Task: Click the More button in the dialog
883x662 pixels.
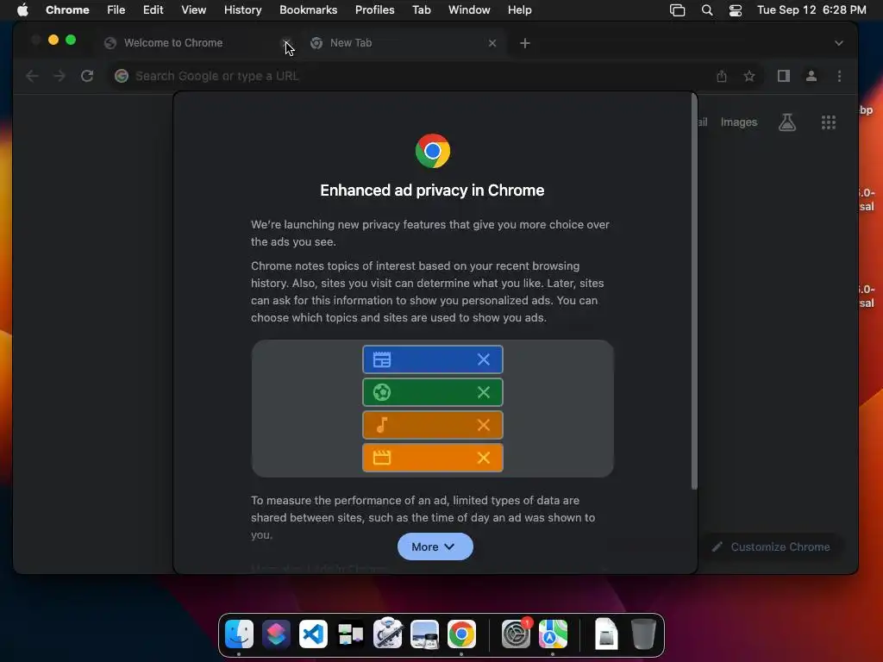Action: click(435, 546)
